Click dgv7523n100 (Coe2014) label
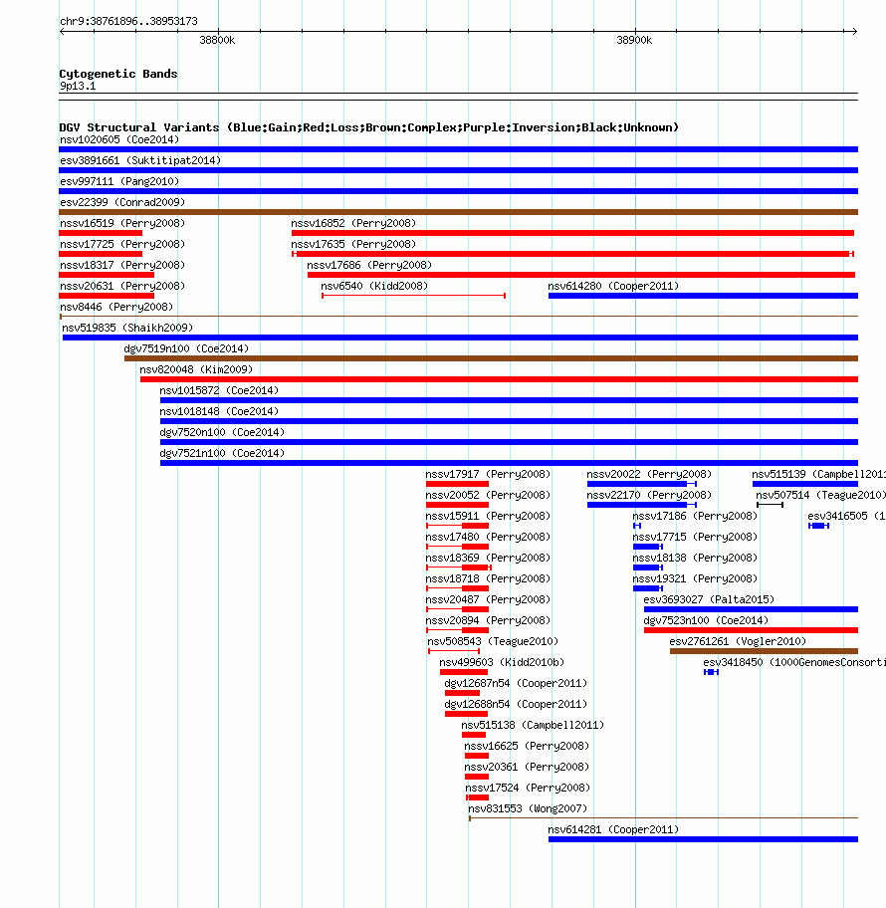 [706, 619]
